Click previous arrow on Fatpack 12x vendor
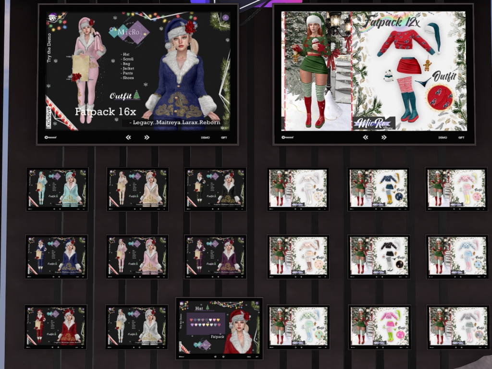Image resolution: width=492 pixels, height=369 pixels. click(365, 137)
